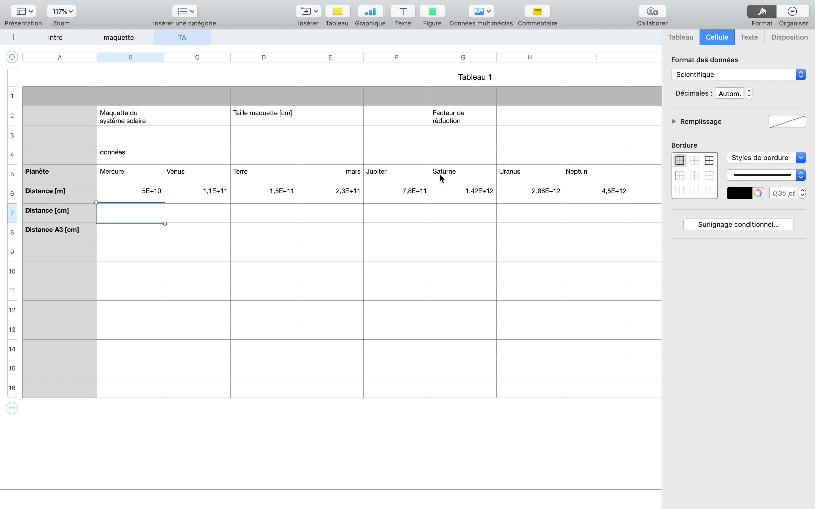Click the Figure shape icon
The image size is (815, 509).
click(432, 11)
